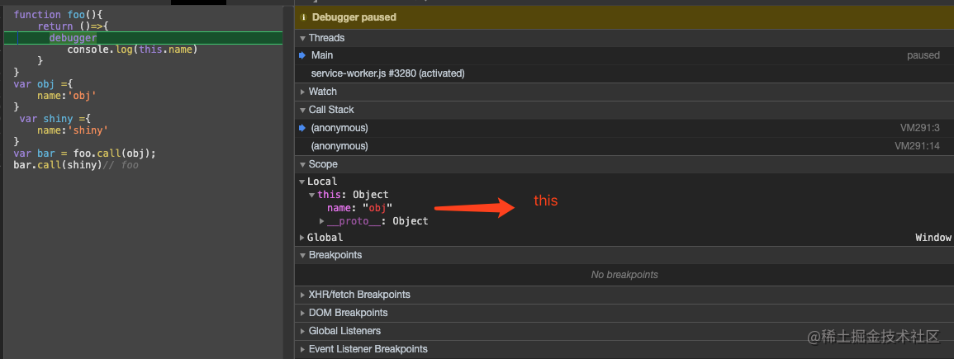
Task: Click the name "obj" property value
Action: pos(377,208)
